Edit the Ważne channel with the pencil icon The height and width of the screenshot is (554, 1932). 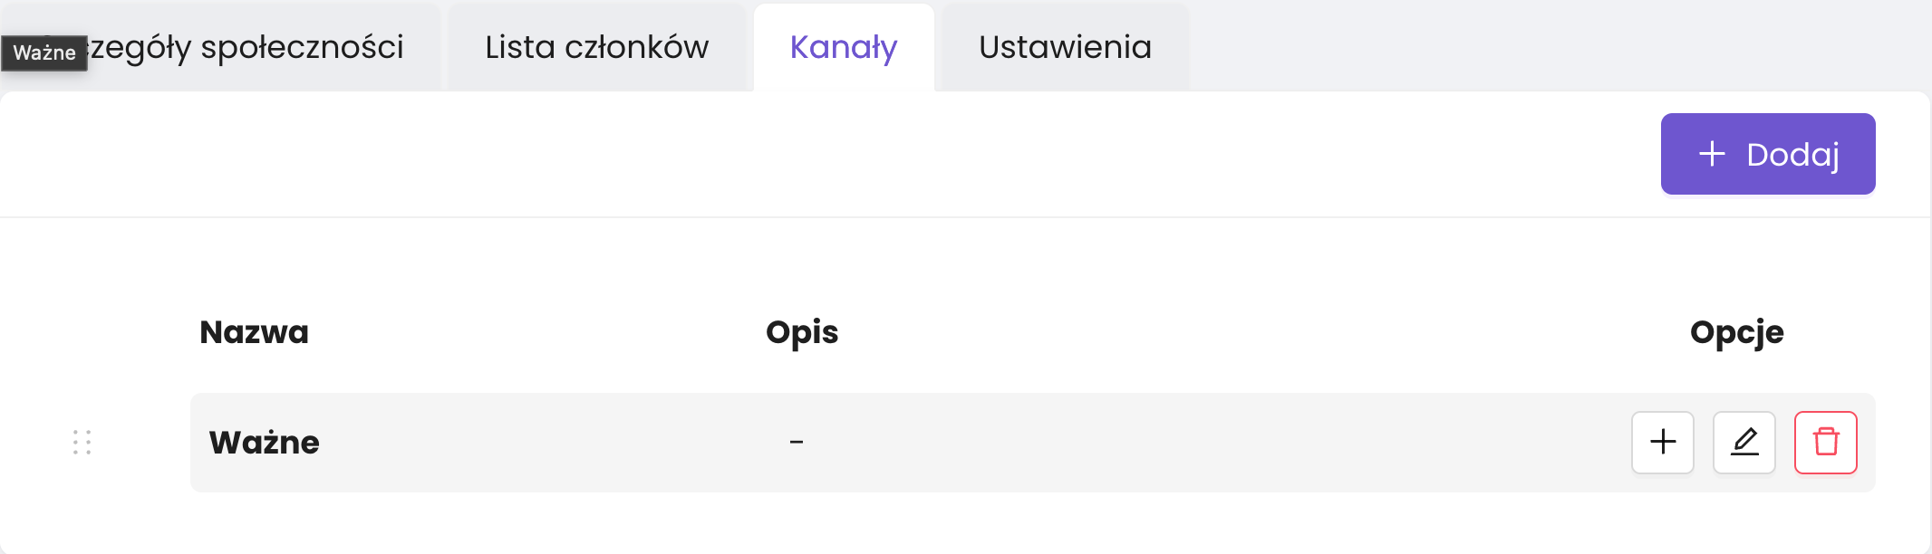point(1744,442)
